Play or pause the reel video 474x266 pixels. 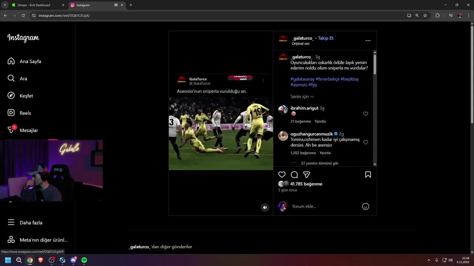(x=221, y=123)
